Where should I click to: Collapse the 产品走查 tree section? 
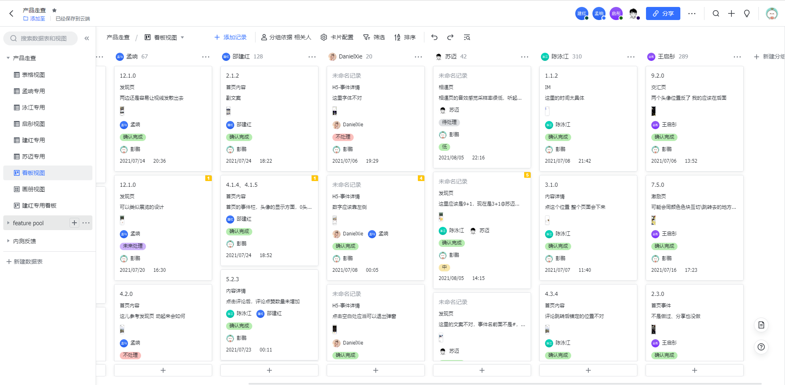pyautogui.click(x=8, y=58)
